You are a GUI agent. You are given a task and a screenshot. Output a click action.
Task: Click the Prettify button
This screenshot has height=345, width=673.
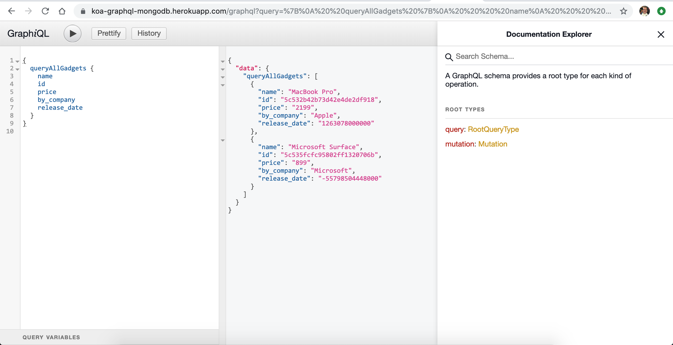(109, 33)
